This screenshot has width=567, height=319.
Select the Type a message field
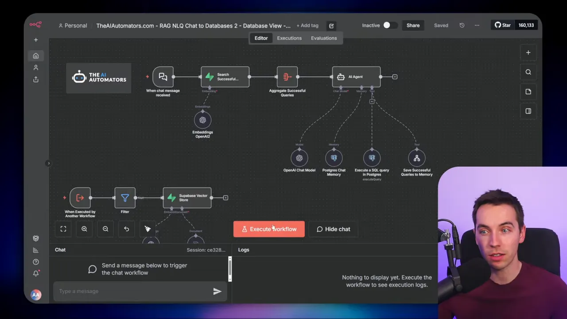[x=133, y=291]
